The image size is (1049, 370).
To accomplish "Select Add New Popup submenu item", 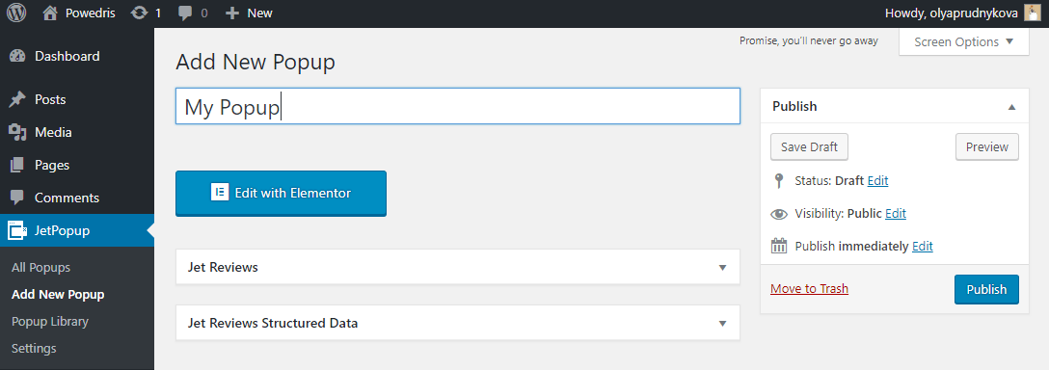I will (58, 295).
